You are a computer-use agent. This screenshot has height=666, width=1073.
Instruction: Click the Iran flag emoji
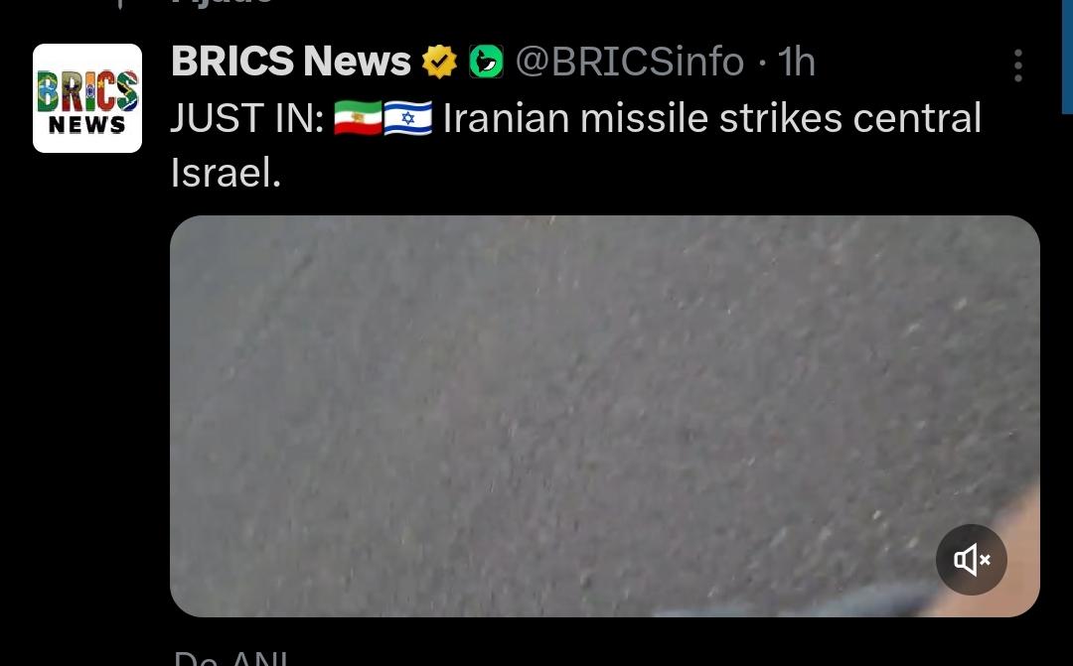click(358, 117)
